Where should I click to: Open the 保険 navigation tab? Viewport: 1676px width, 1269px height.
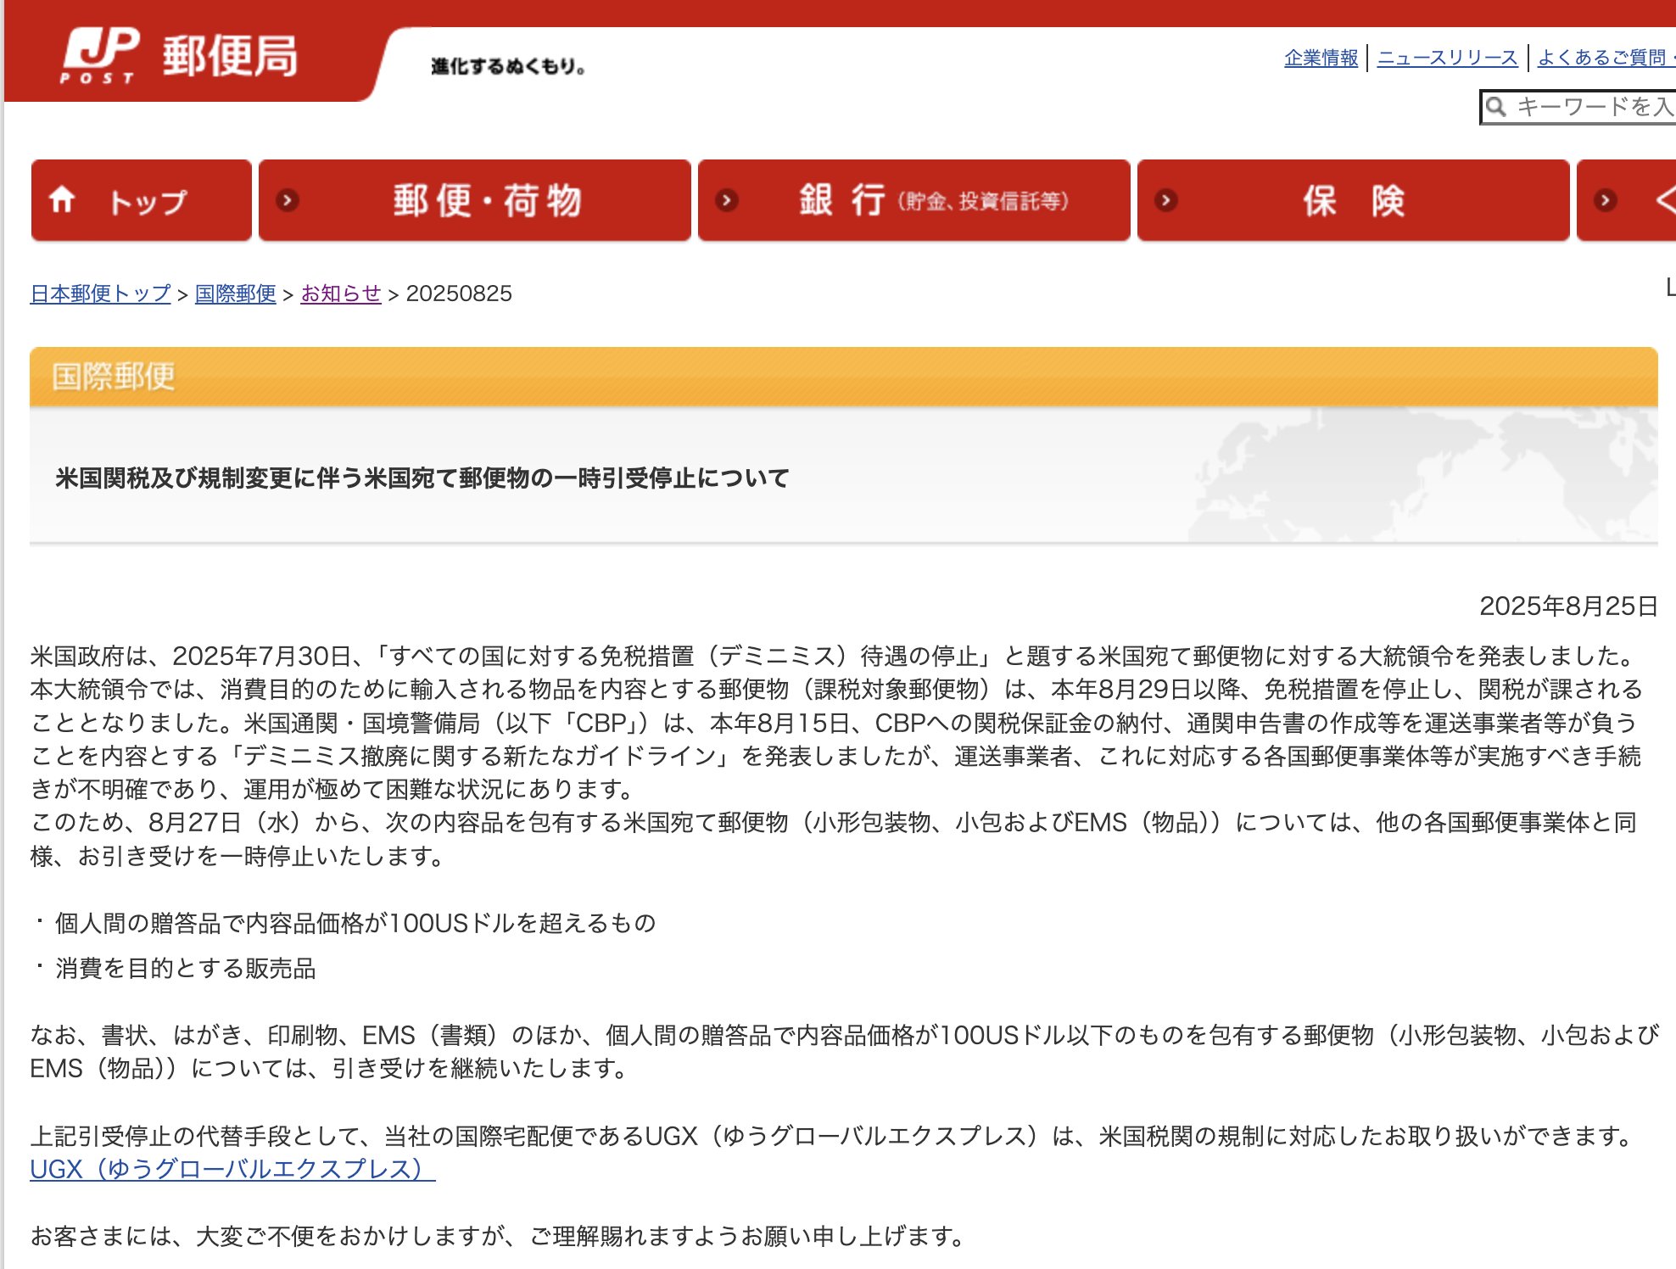click(x=1354, y=201)
